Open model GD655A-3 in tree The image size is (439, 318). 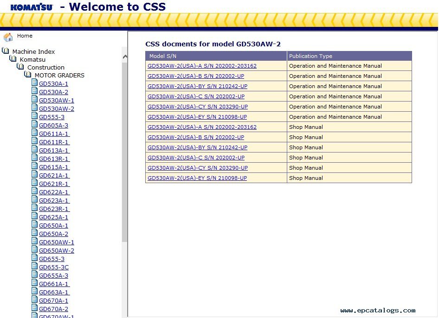(x=53, y=276)
